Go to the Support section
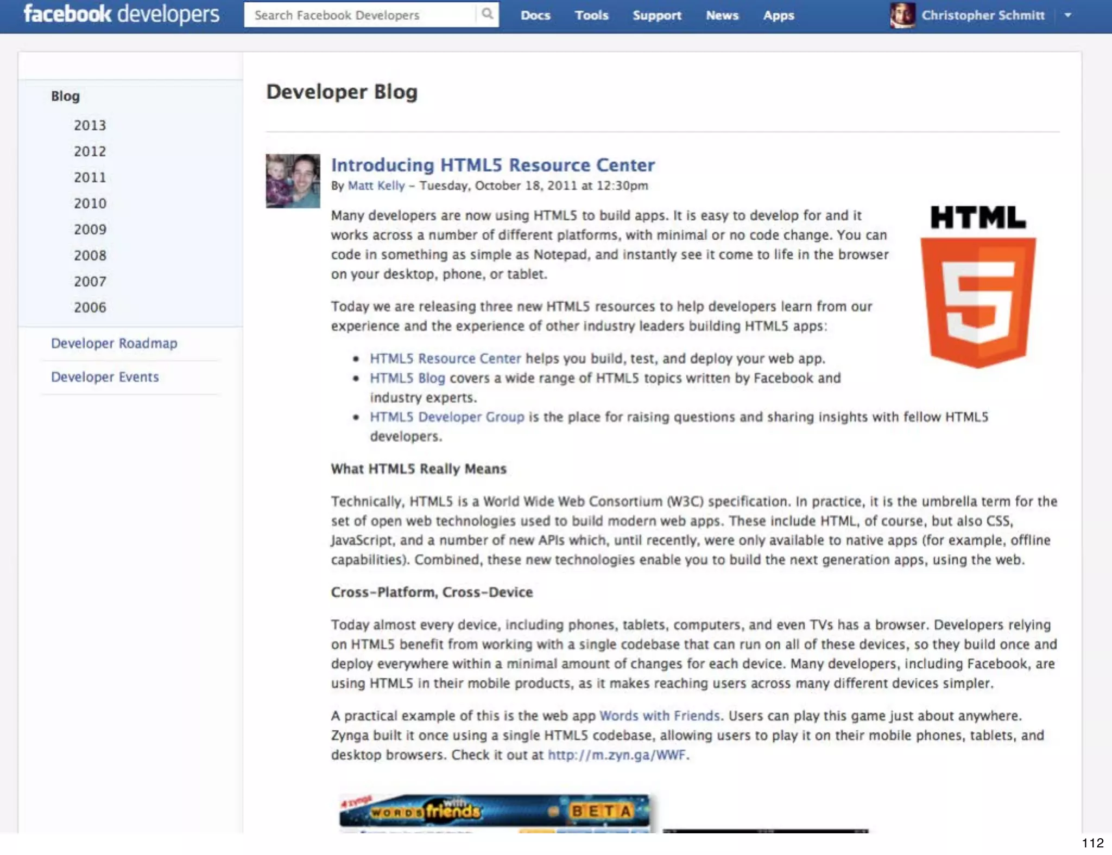The height and width of the screenshot is (855, 1112). tap(656, 15)
